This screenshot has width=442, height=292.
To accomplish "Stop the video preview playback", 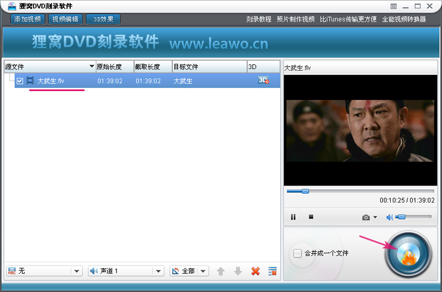I will point(311,216).
